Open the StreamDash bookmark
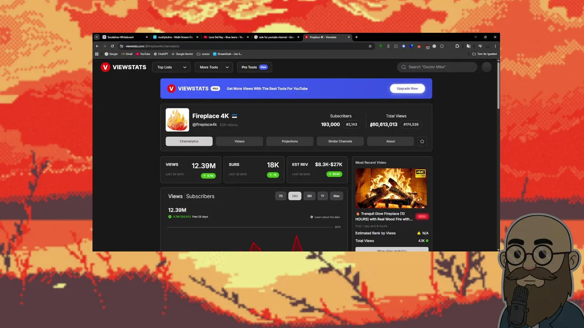 click(227, 54)
